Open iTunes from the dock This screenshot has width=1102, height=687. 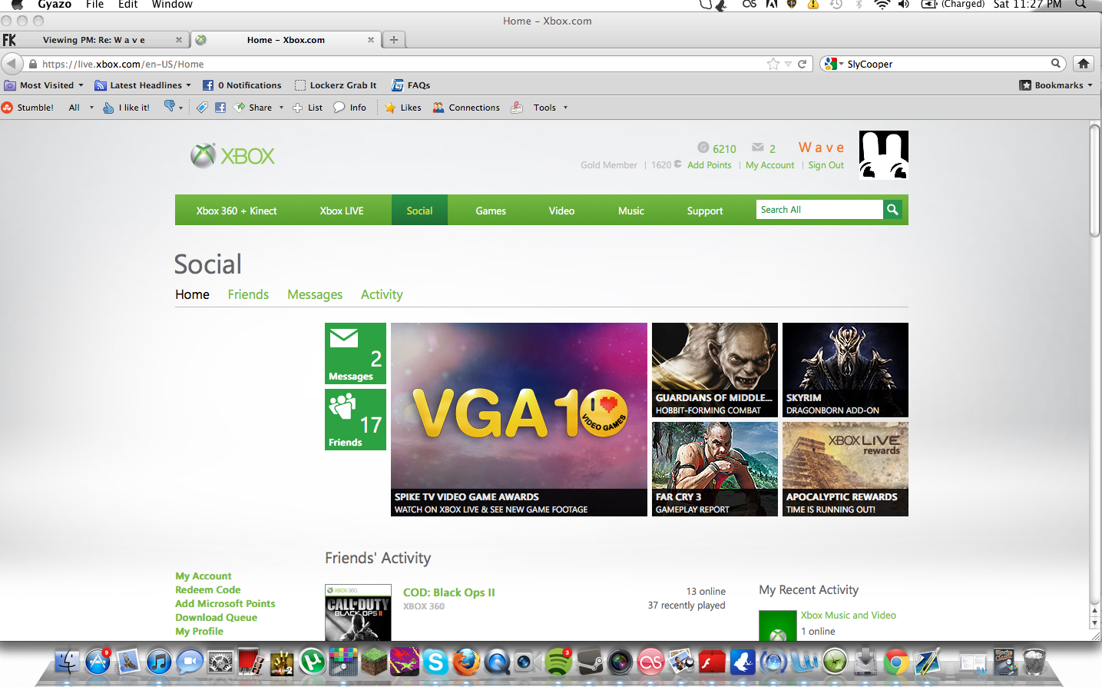pos(159,661)
